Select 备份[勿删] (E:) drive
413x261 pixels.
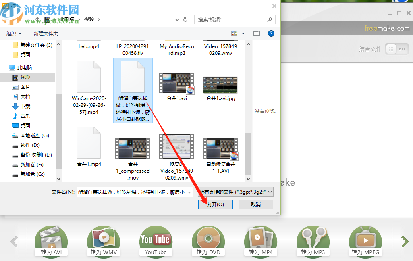click(32, 155)
